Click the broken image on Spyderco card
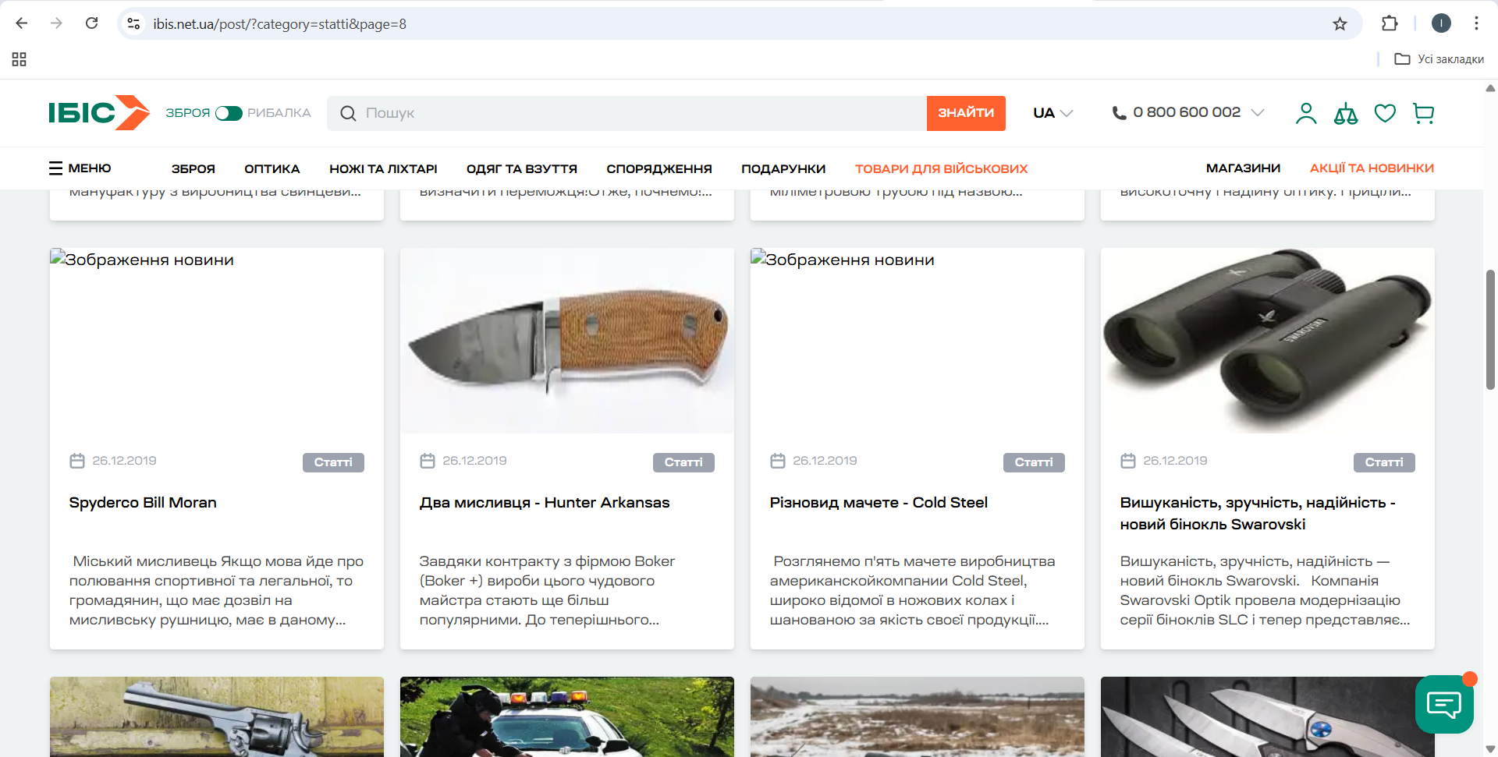 (x=217, y=341)
